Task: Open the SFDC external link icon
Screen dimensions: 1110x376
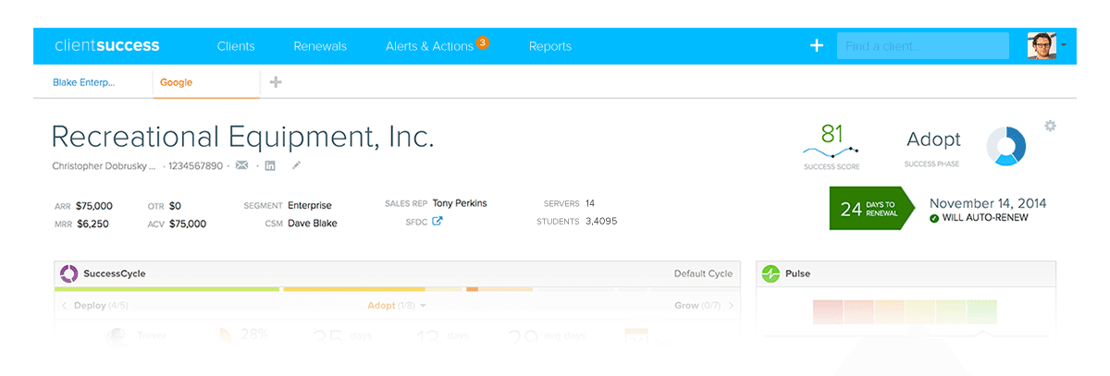Action: pyautogui.click(x=438, y=221)
